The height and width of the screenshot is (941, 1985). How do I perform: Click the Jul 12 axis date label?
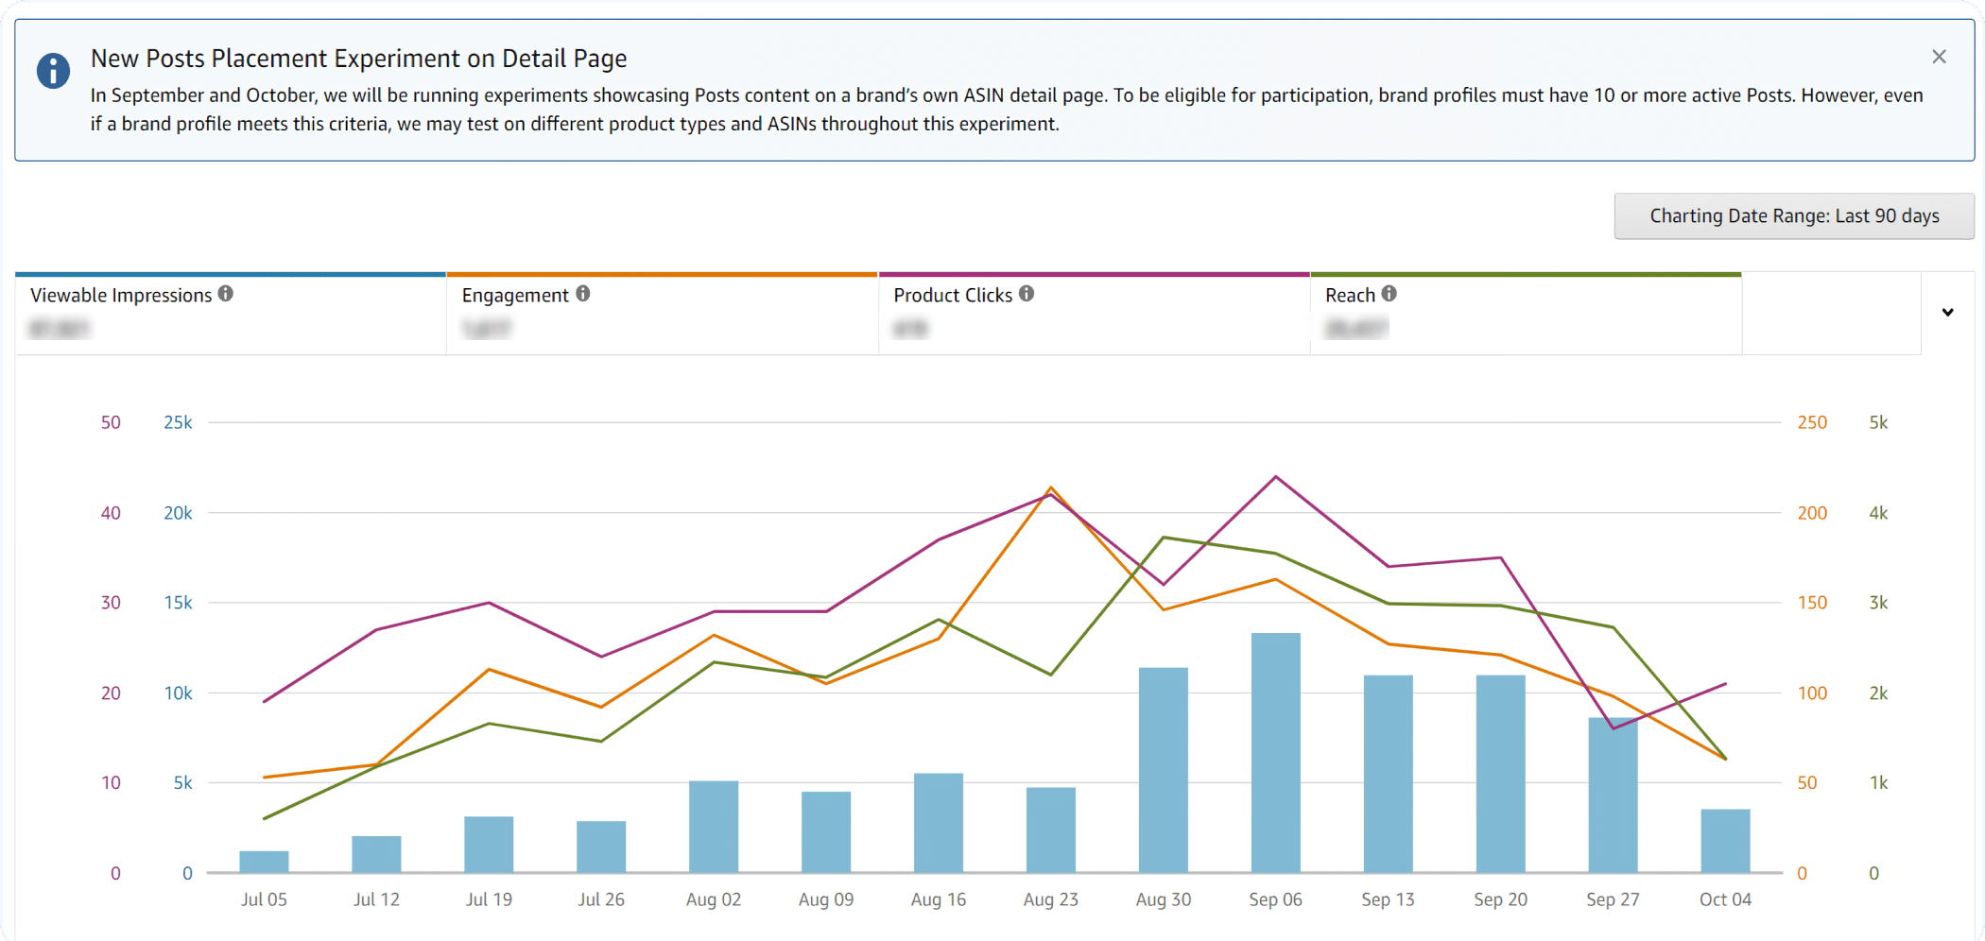376,899
